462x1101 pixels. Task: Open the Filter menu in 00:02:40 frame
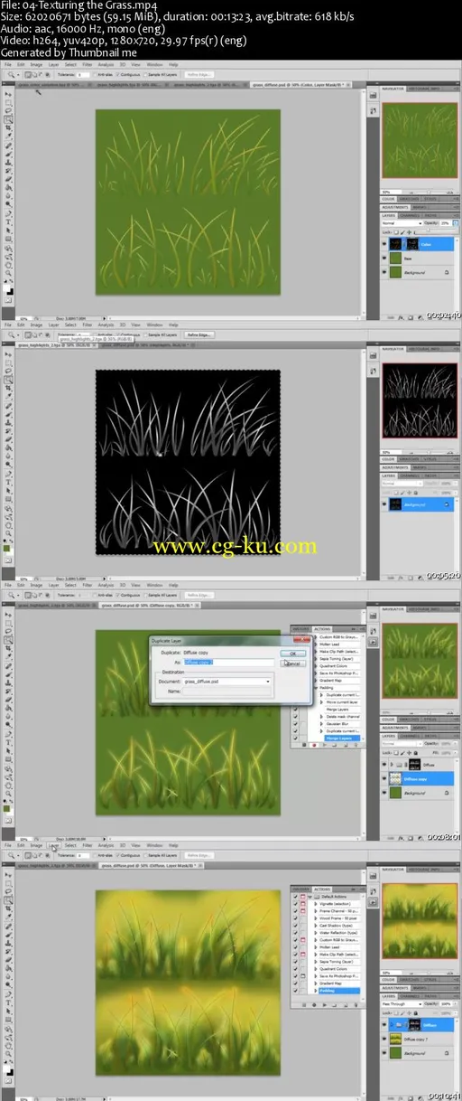[x=87, y=64]
